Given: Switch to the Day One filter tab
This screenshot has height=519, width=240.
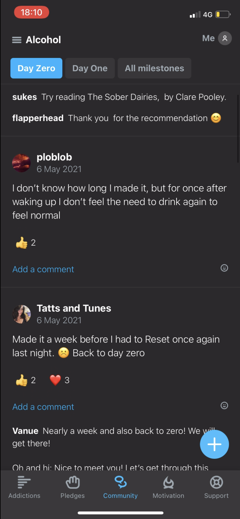Looking at the screenshot, I should (90, 68).
